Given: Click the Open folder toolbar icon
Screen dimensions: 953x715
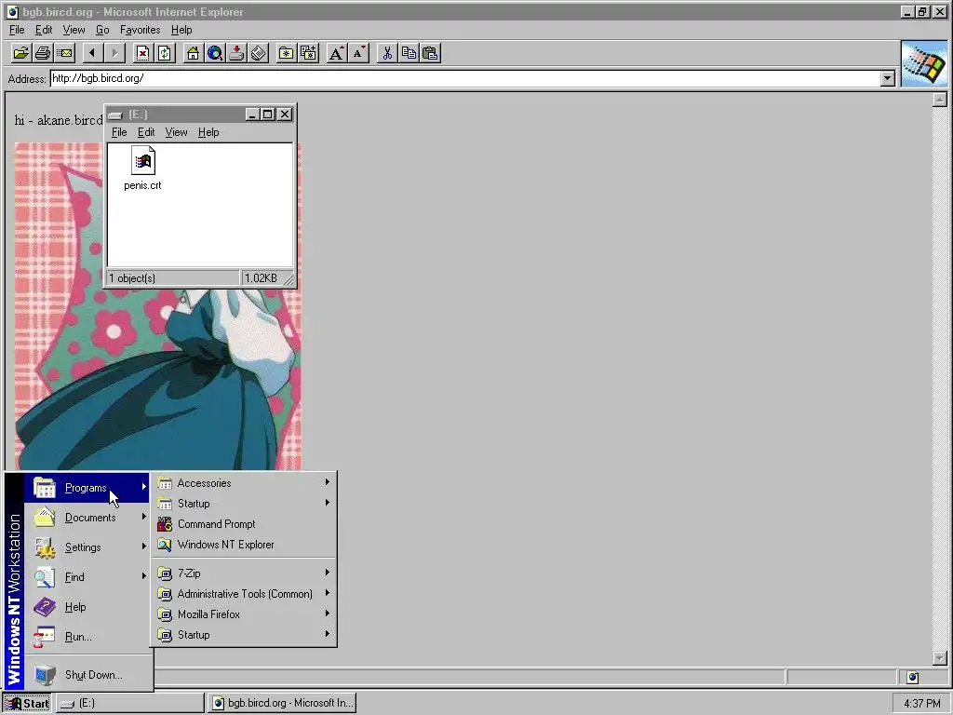Looking at the screenshot, I should 20,53.
